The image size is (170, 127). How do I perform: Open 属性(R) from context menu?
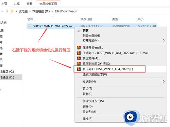tap(87, 119)
